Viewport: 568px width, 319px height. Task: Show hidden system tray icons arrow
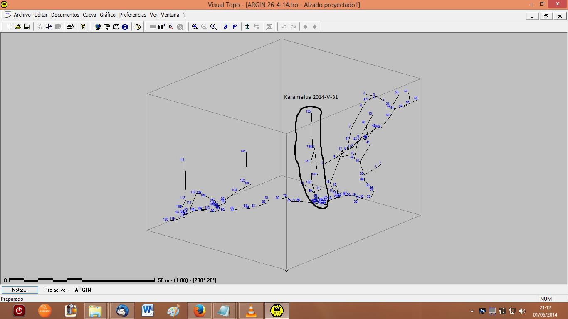(x=472, y=311)
